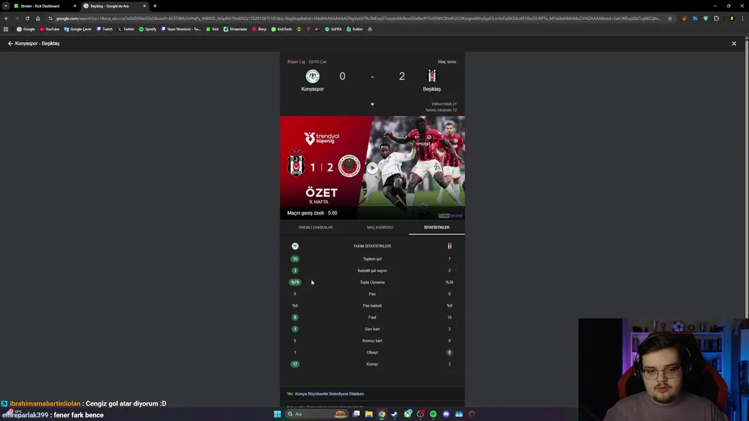Viewport: 749px width, 421px height.
Task: Click the Topla Oynama statistic label
Action: 372,282
